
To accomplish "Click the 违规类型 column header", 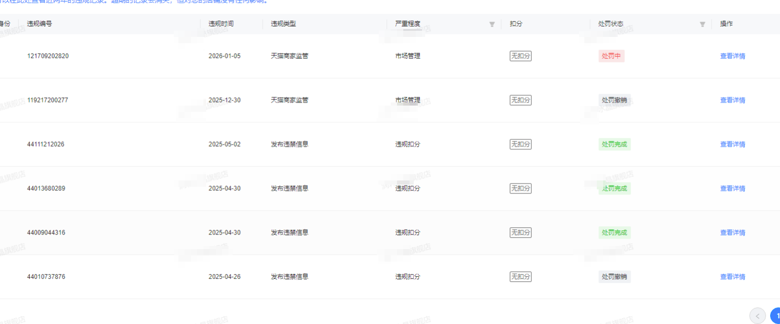I will pyautogui.click(x=283, y=24).
